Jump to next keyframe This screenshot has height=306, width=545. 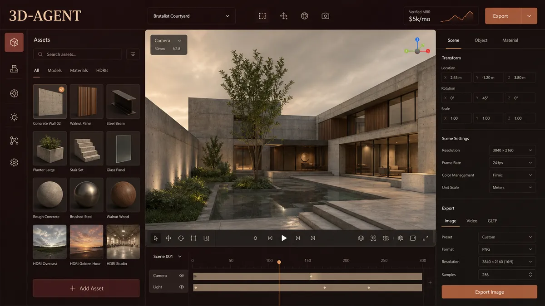pyautogui.click(x=298, y=238)
